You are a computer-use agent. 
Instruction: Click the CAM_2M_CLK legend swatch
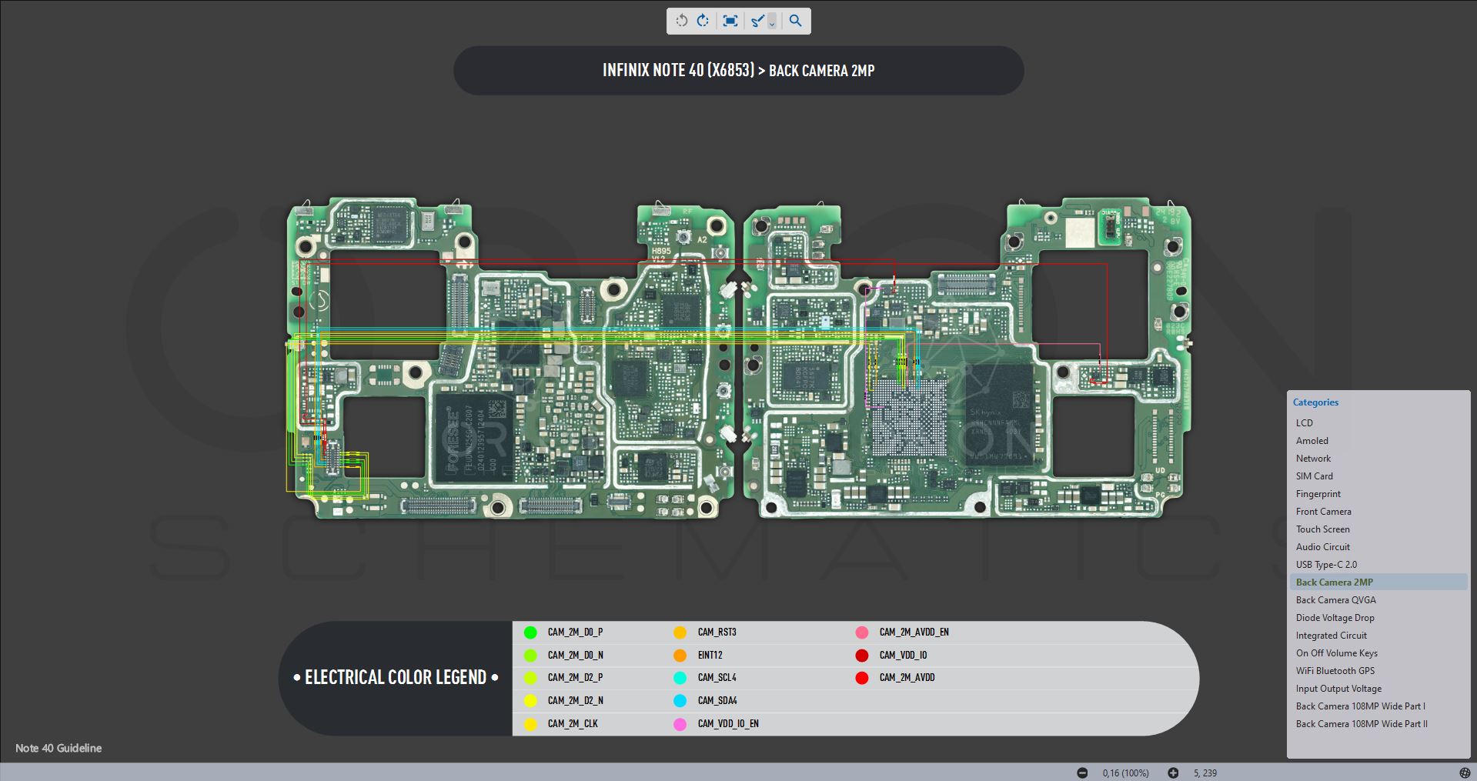[x=530, y=724]
